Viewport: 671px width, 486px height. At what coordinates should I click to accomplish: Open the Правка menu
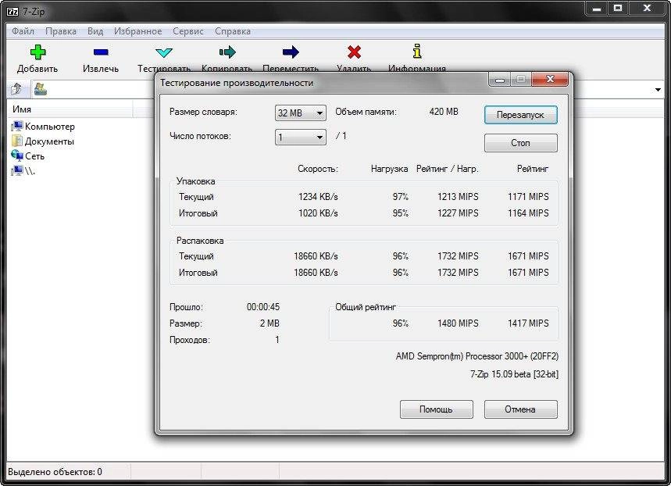[61, 31]
